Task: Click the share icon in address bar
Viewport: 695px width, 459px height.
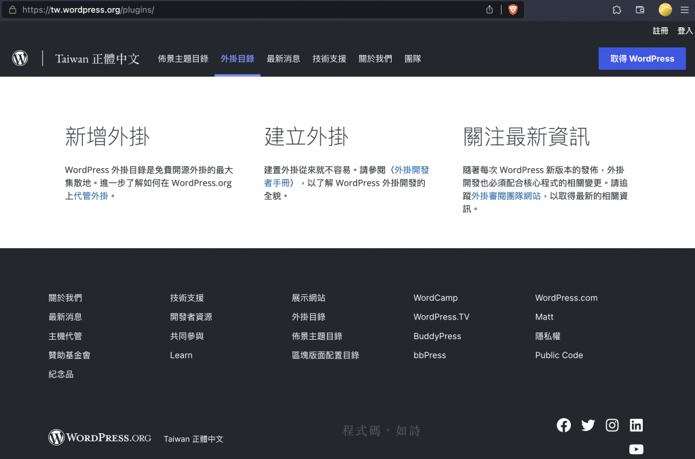Action: point(489,9)
